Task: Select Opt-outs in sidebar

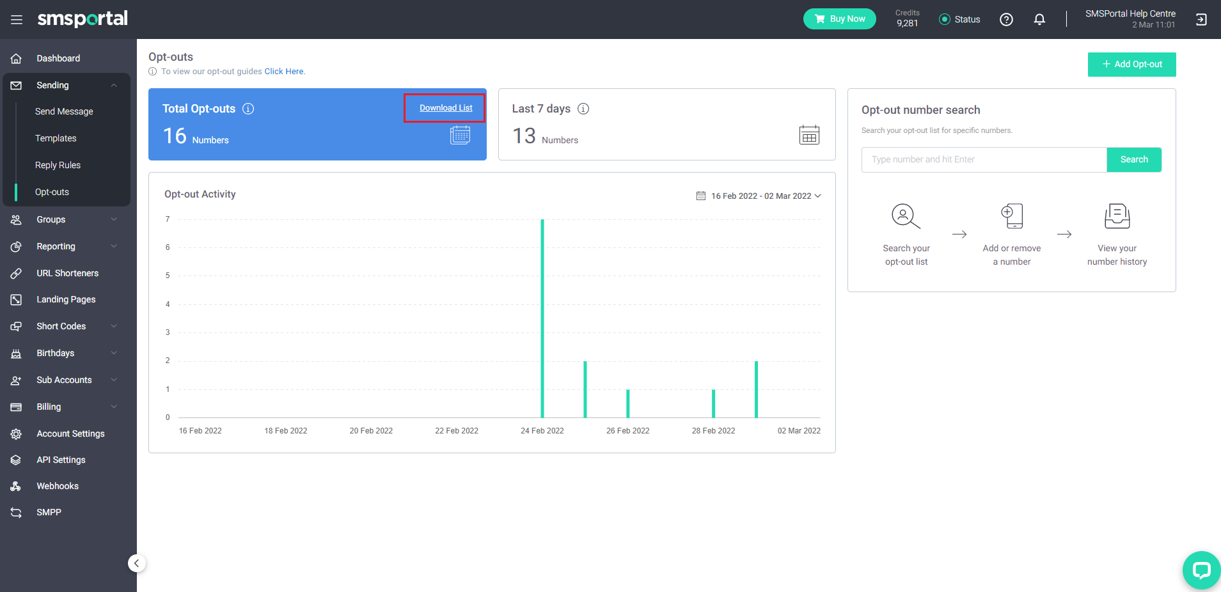Action: click(52, 192)
